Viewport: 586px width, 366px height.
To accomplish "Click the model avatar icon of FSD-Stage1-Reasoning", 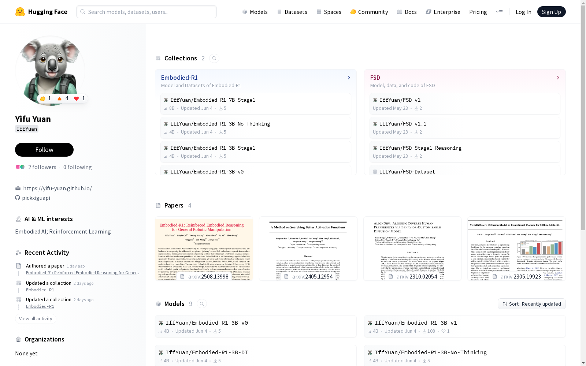I will pos(375,148).
